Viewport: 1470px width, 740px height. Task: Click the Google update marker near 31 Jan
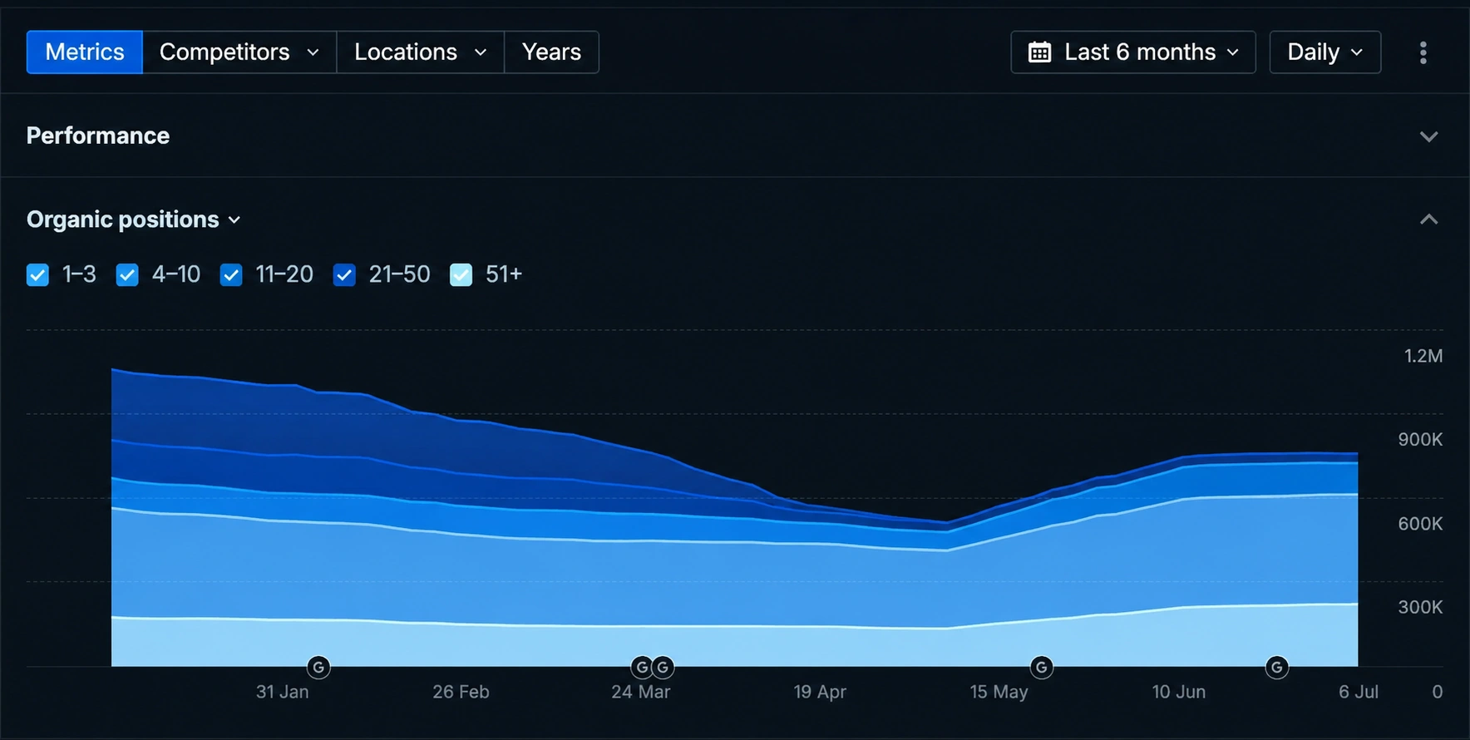318,667
